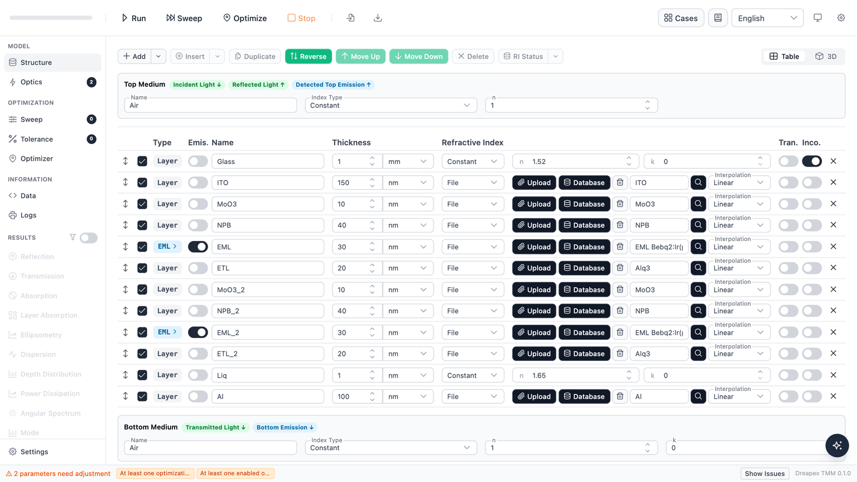The image size is (857, 482).
Task: Delete the NPB_2 row with X icon
Action: [833, 311]
